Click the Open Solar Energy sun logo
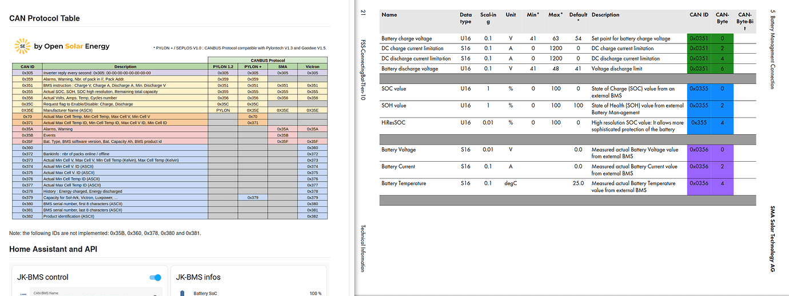789x296 pixels. [22, 46]
